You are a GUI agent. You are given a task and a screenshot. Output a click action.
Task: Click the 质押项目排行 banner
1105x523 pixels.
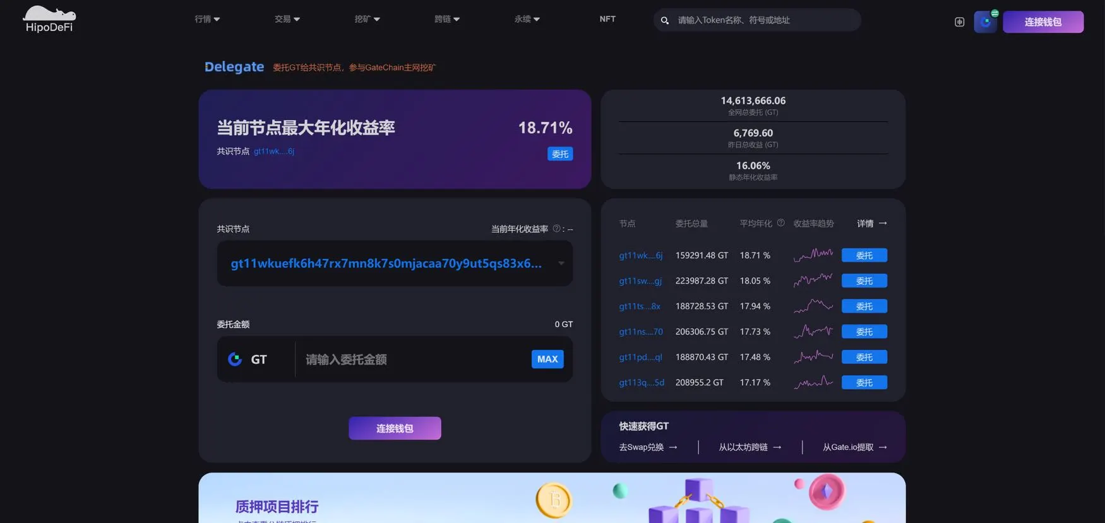point(552,498)
